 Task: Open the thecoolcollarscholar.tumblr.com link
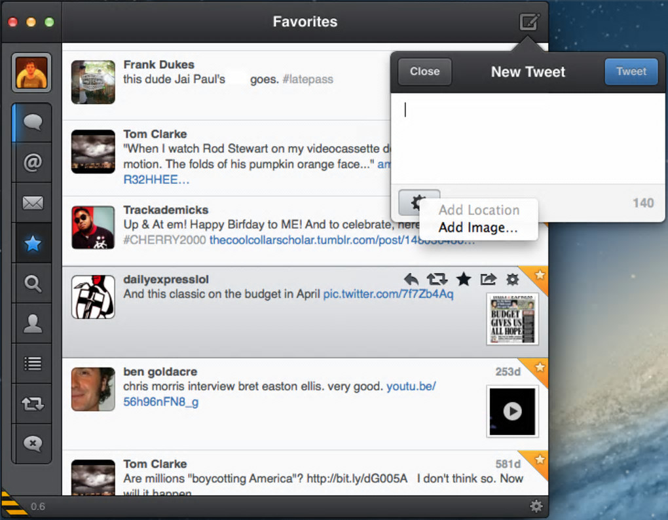(x=342, y=240)
